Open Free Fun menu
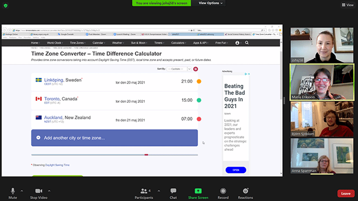 [x=221, y=43]
